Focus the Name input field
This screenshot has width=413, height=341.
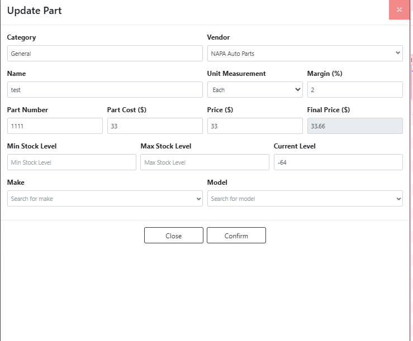[105, 90]
